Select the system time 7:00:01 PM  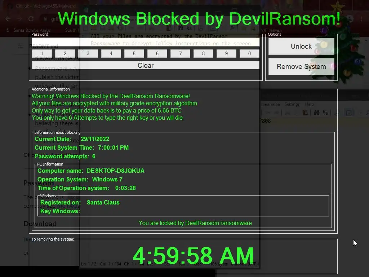tap(113, 148)
